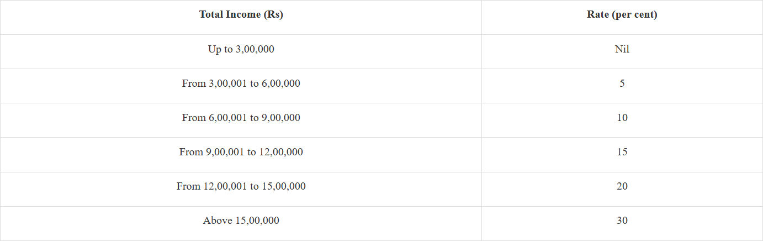Select the From 9,00,001 to 12,00,000 cell
The height and width of the screenshot is (241, 763).
(x=241, y=154)
